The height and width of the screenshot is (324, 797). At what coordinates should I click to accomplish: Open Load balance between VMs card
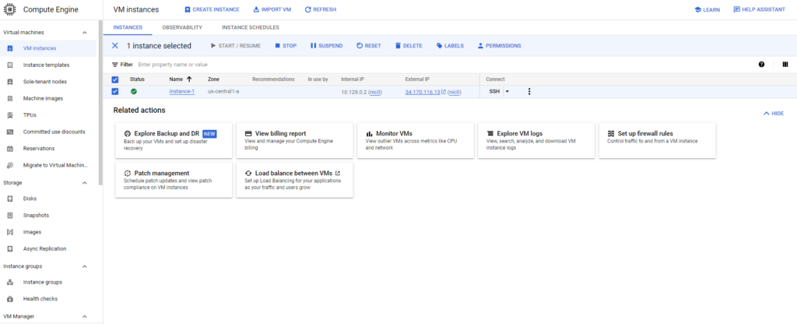click(295, 180)
